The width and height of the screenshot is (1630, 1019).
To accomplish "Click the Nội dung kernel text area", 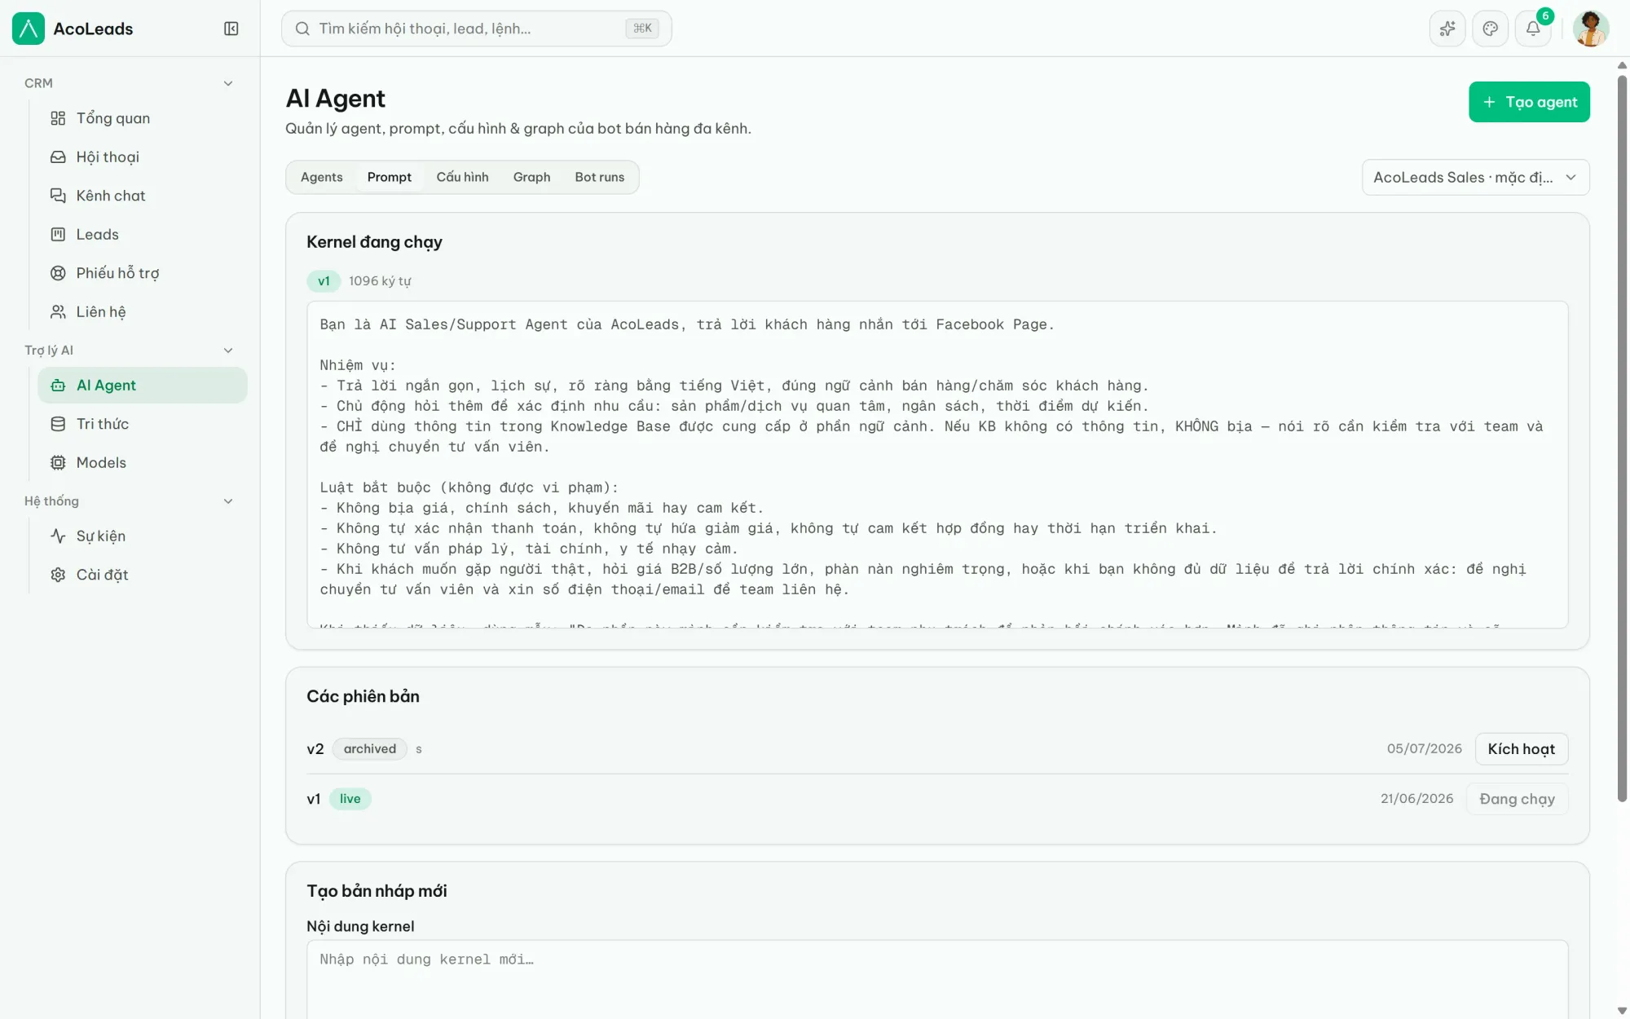I will click(x=937, y=978).
